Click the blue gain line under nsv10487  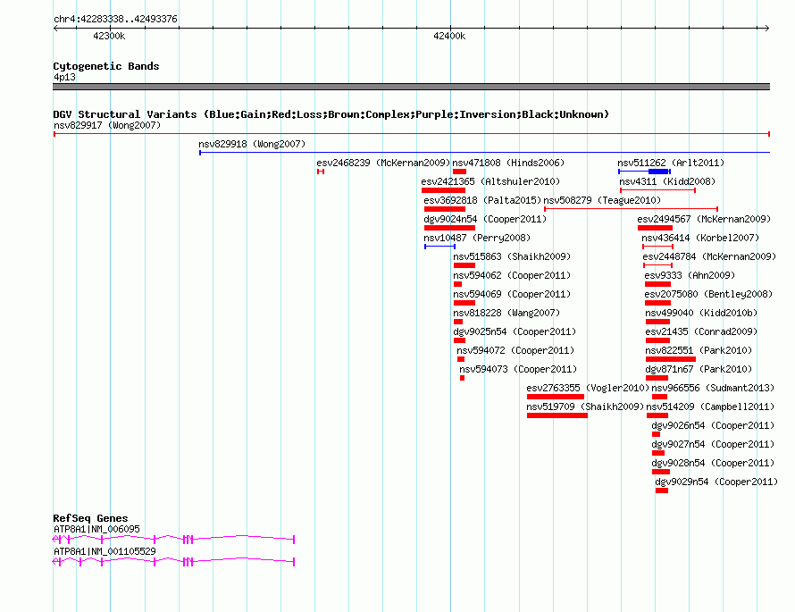(439, 247)
